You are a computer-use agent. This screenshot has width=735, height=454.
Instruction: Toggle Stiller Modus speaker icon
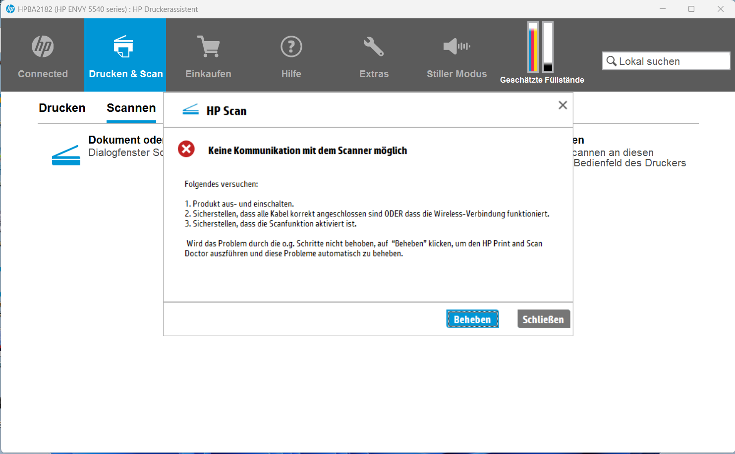click(x=456, y=47)
